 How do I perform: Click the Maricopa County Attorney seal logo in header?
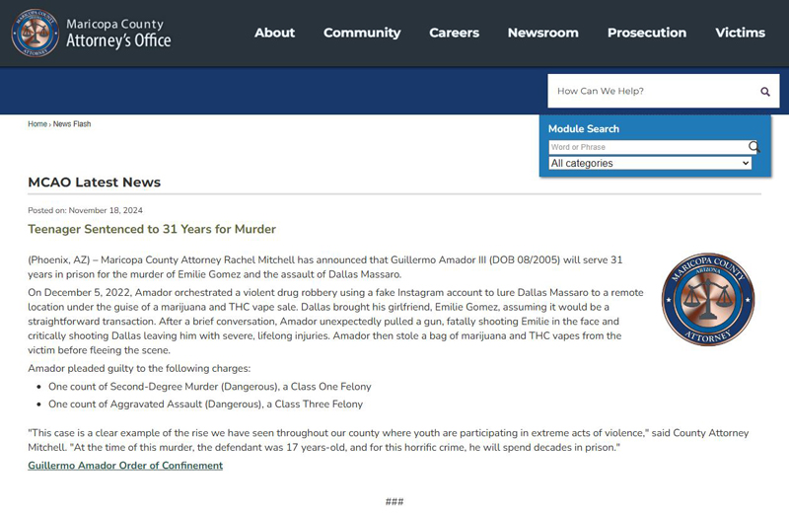tap(35, 33)
